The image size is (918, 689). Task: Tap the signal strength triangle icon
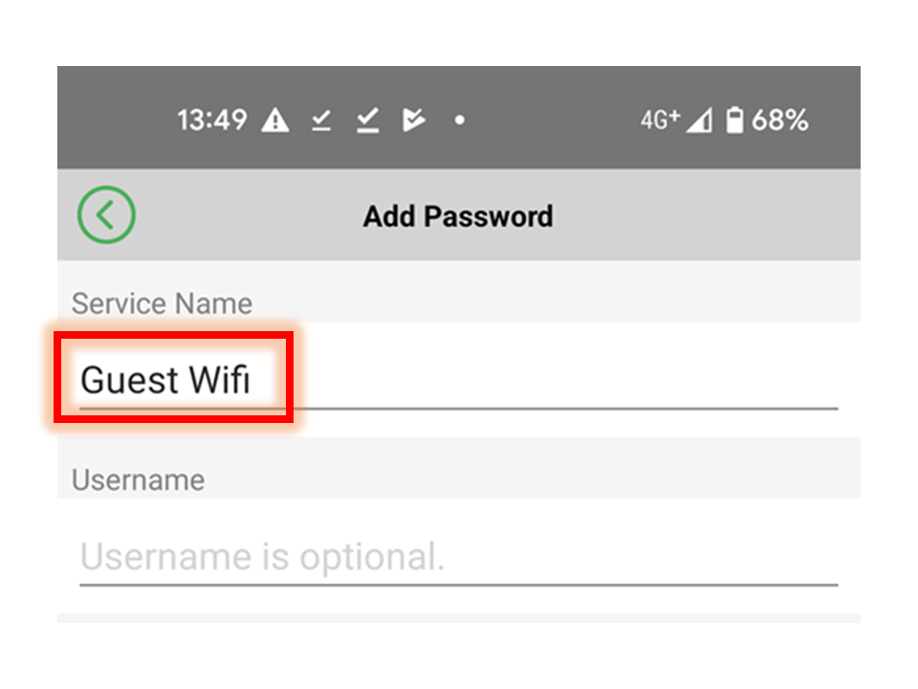coord(700,121)
